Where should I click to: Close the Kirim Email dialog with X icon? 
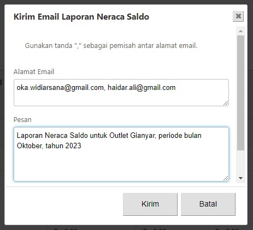pos(238,16)
